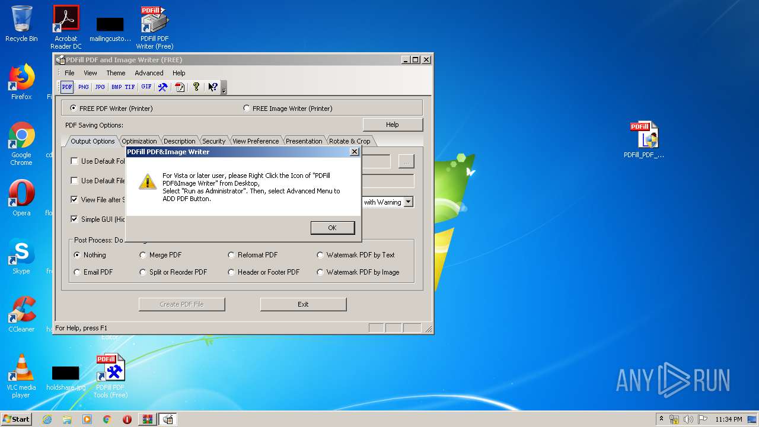Show hidden tray icons arrow
Image resolution: width=759 pixels, height=427 pixels.
662,419
